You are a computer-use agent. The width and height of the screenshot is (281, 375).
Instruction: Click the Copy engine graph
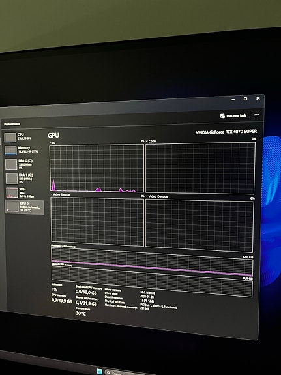coord(200,168)
